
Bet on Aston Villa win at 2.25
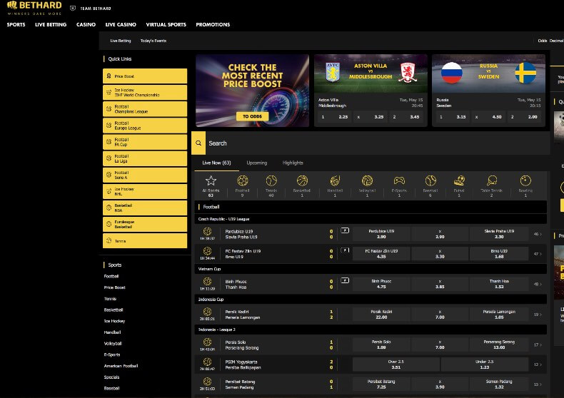pos(334,117)
